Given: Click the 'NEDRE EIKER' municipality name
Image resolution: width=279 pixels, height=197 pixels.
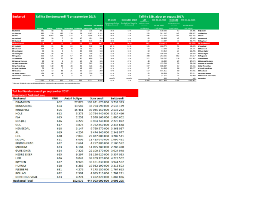Looking at the screenshot, I should coord(24,154).
